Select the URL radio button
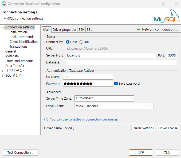This screenshot has height=158, width=181. click(x=81, y=42)
